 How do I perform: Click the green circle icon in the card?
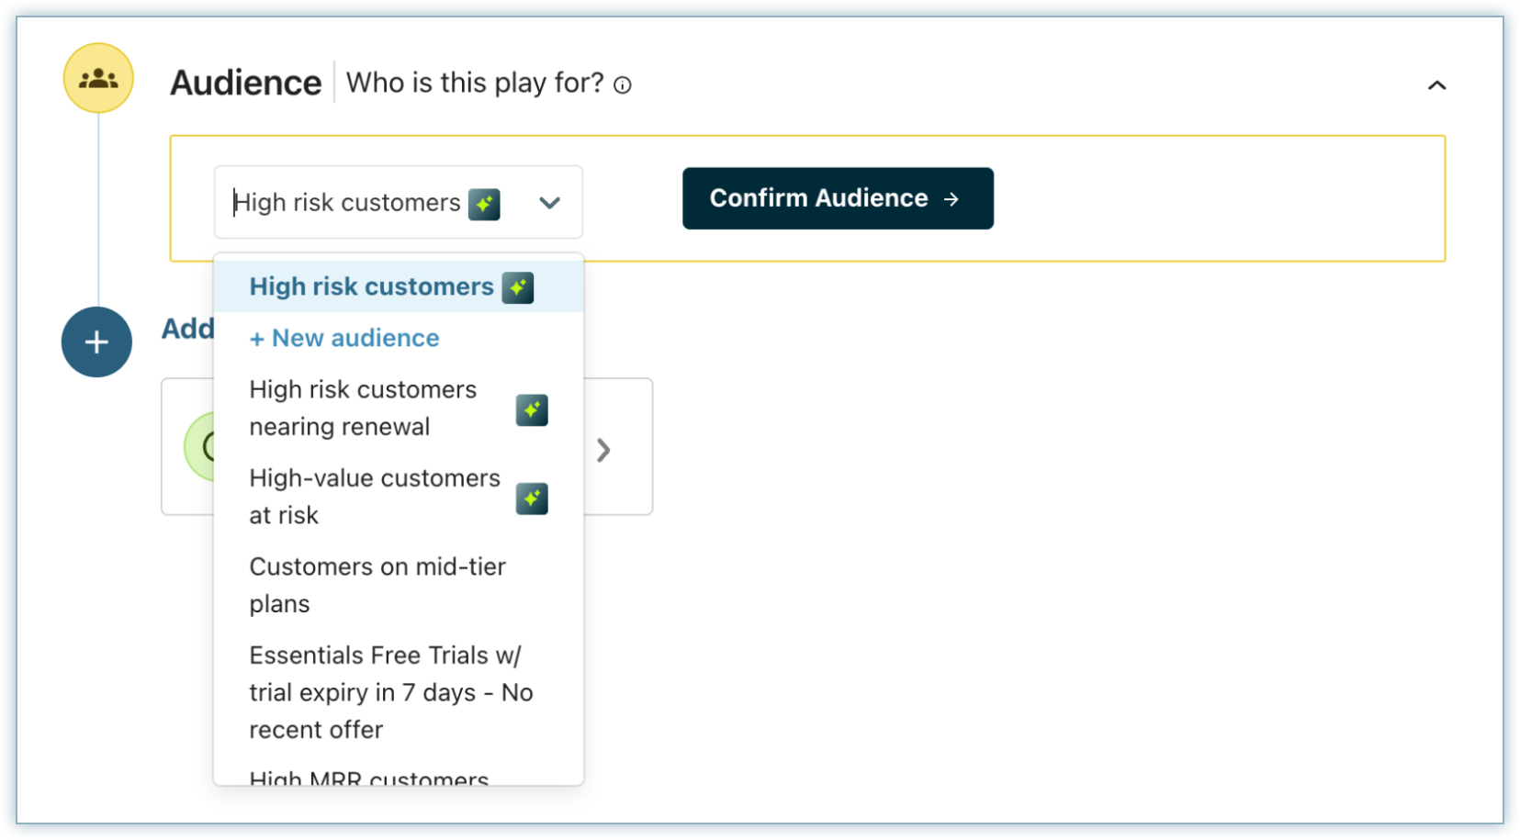tap(200, 447)
